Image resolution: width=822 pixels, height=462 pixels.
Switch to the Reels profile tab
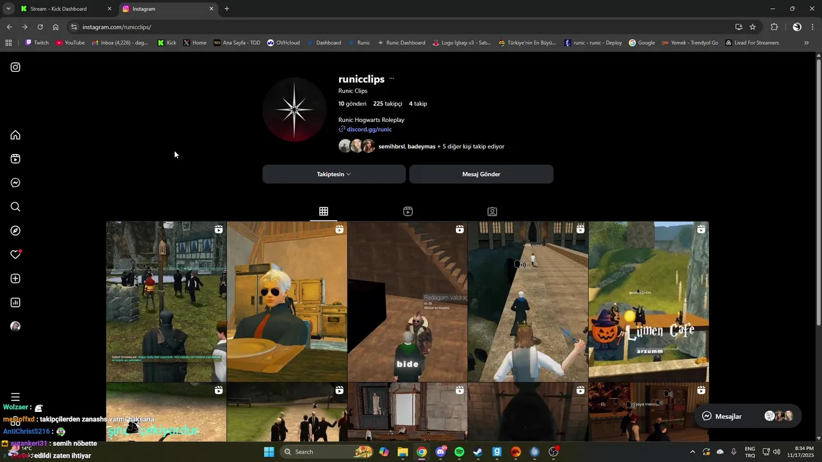408,211
